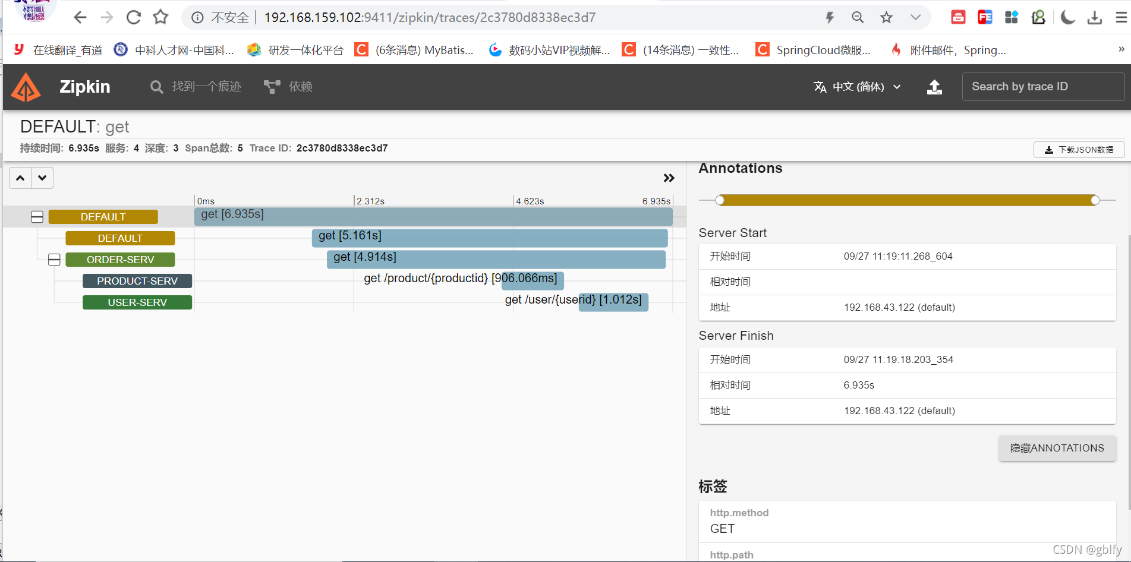Click the golden annotations timeline bar
Screen dimensions: 1131x562
908,200
